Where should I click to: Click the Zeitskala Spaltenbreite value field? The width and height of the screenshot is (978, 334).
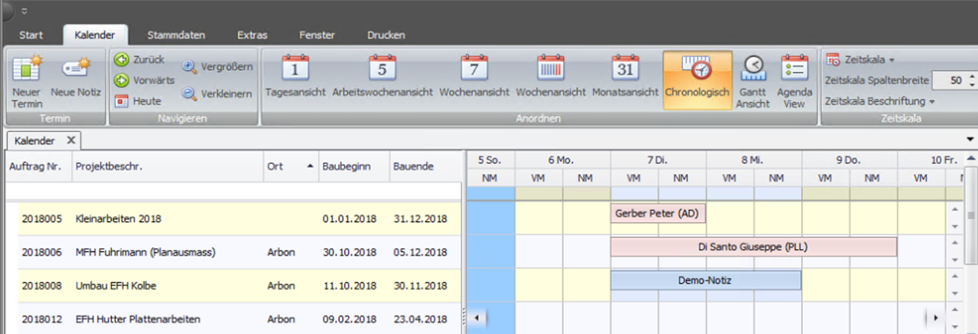click(950, 80)
